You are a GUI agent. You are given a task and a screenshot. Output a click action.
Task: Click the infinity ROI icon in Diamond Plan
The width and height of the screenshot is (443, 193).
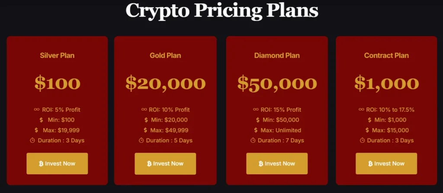[256, 109]
